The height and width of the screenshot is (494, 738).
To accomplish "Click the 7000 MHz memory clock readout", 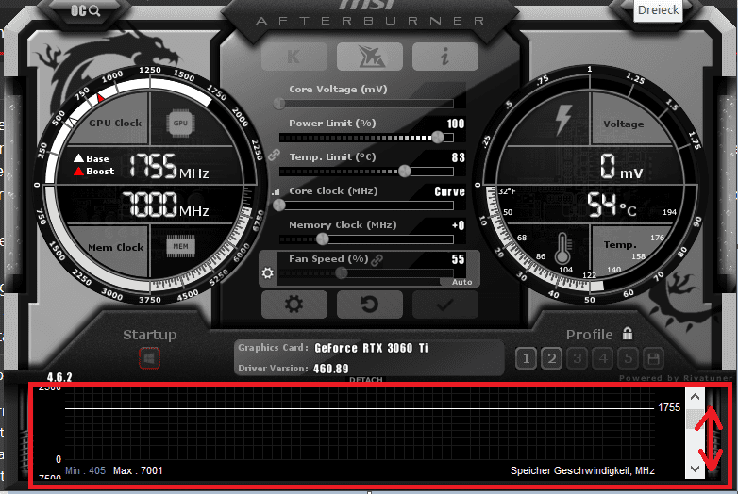I will pos(165,205).
